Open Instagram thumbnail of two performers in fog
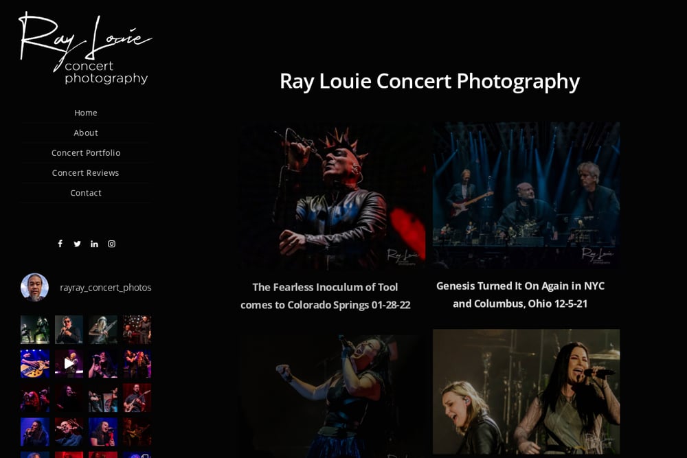The image size is (687, 458). tap(34, 330)
